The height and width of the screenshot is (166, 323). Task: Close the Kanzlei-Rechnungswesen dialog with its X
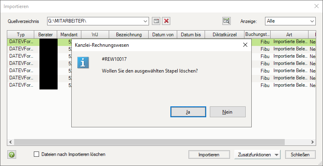tap(245, 45)
